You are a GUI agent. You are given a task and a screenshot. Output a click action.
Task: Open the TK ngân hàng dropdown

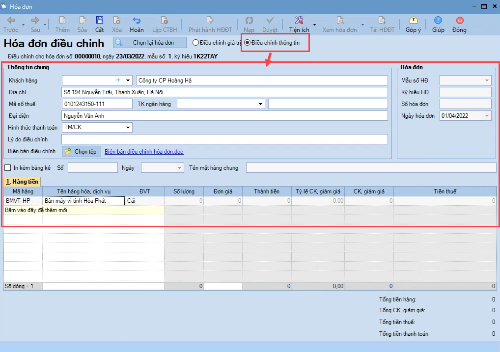point(260,104)
